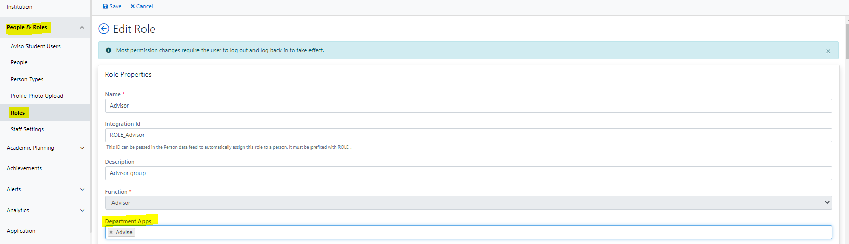
Task: Go back using the Edit Role arrow icon
Action: pos(104,29)
